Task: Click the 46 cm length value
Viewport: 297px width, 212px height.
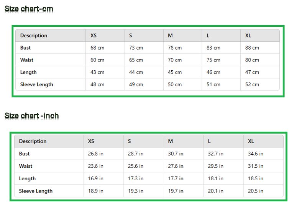Action: [213, 72]
